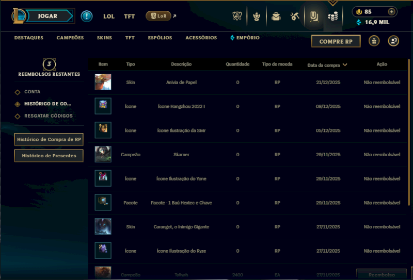
Task: Switch to the LOL tab
Action: pos(109,17)
